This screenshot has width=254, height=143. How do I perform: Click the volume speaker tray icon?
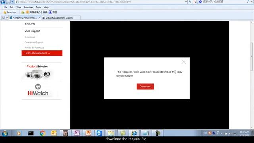[x=230, y=133]
